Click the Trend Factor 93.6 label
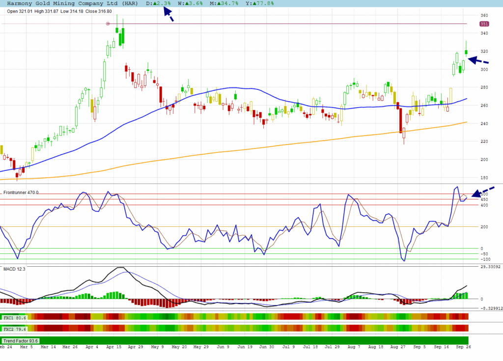Viewport: 503px width, 361px height. click(21, 340)
